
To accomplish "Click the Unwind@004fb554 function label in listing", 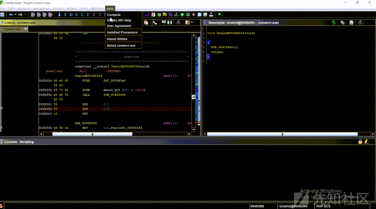I will point(88,76).
